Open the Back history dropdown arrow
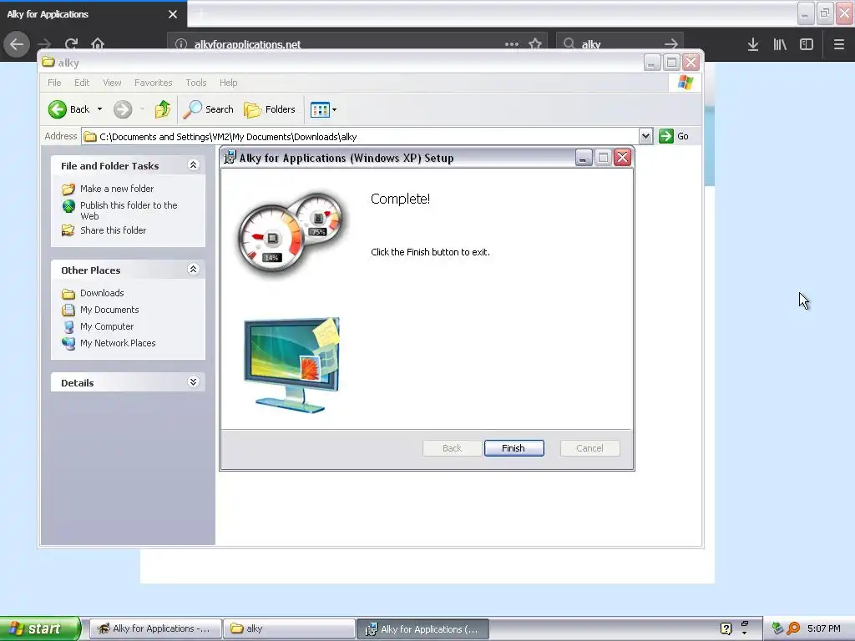Image resolution: width=855 pixels, height=641 pixels. (x=100, y=109)
